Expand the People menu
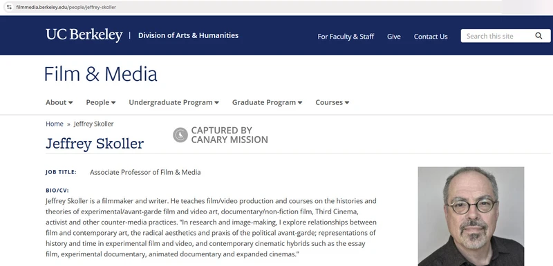 100,102
